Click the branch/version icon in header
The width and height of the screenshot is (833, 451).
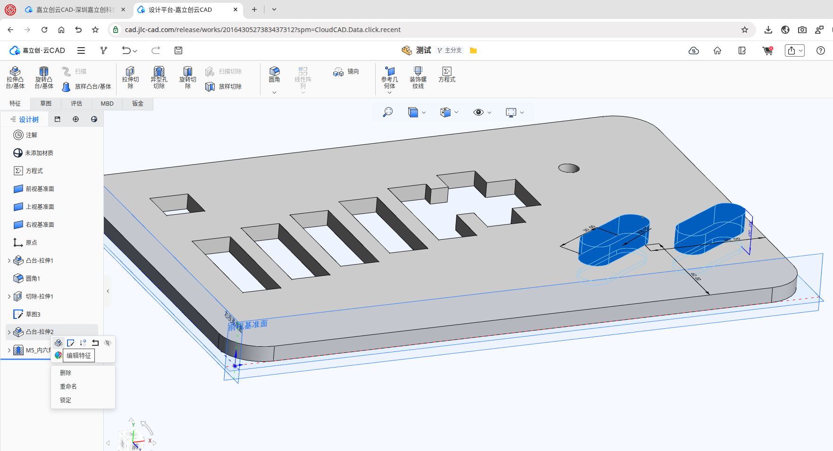click(104, 50)
